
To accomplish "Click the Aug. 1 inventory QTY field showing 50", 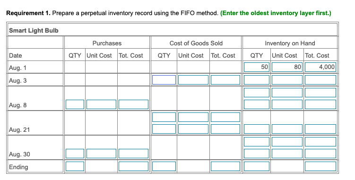I will 257,67.
